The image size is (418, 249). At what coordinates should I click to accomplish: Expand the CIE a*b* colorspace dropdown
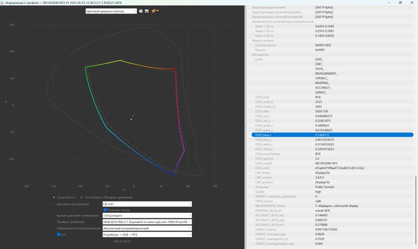(147, 204)
